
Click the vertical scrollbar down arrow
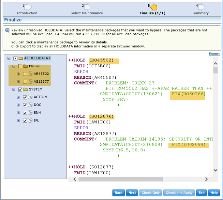(x=215, y=170)
